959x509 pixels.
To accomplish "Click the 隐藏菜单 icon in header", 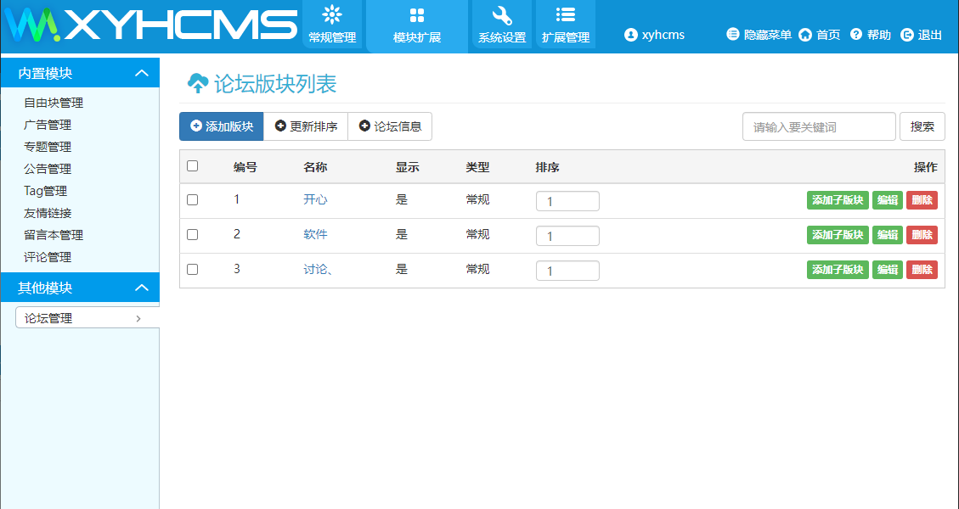I will [x=733, y=35].
